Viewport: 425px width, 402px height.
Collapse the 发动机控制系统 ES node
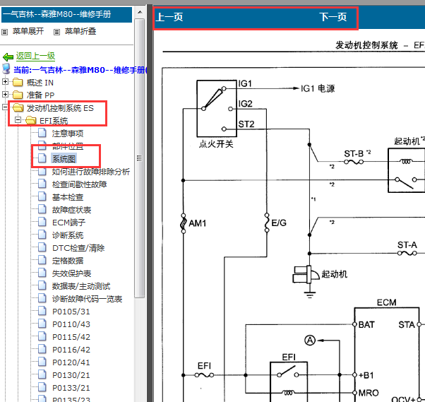pyautogui.click(x=5, y=107)
